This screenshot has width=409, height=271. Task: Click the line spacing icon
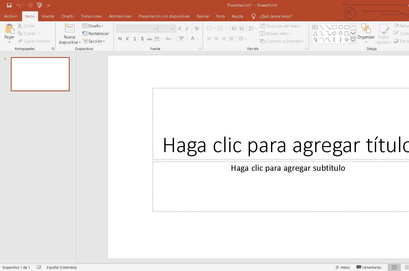click(x=251, y=28)
